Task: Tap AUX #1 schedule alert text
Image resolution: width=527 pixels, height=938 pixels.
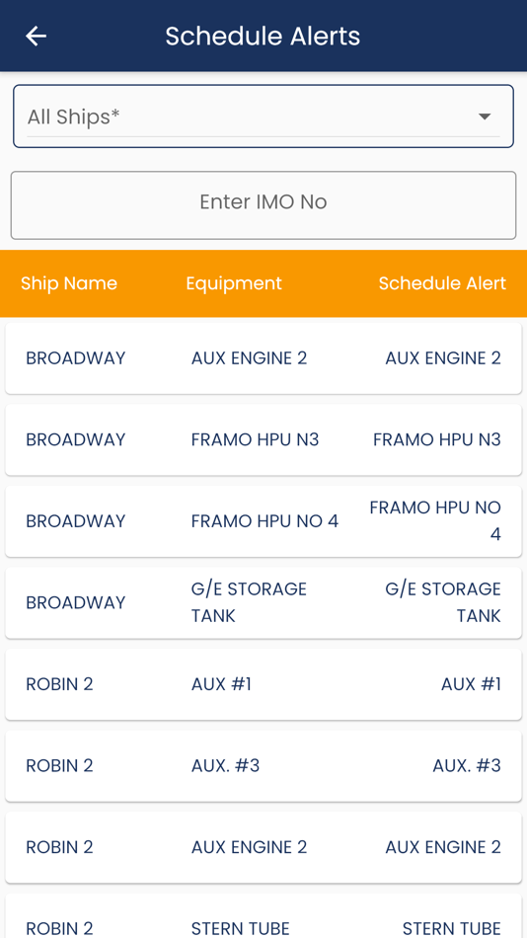Action: [x=471, y=684]
